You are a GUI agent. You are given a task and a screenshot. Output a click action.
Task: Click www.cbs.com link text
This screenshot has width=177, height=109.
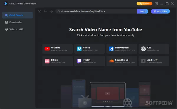tap(153, 50)
